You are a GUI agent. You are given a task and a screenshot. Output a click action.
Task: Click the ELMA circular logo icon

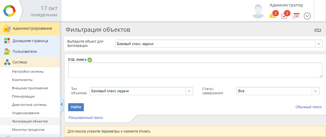pos(11,11)
